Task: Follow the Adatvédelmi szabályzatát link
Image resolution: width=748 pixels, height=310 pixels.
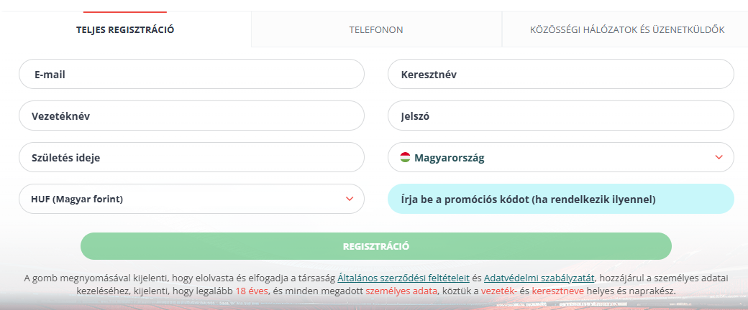Action: [x=539, y=278]
